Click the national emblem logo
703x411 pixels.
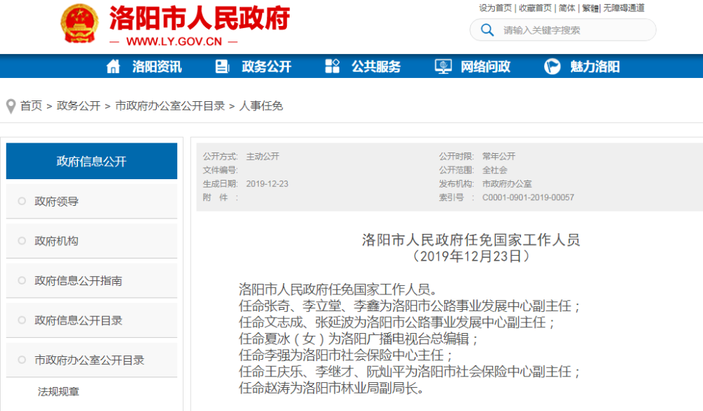79,25
